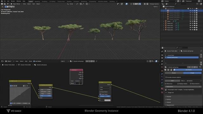Open the Material properties tab icon
The width and height of the screenshot is (203, 114).
162,89
